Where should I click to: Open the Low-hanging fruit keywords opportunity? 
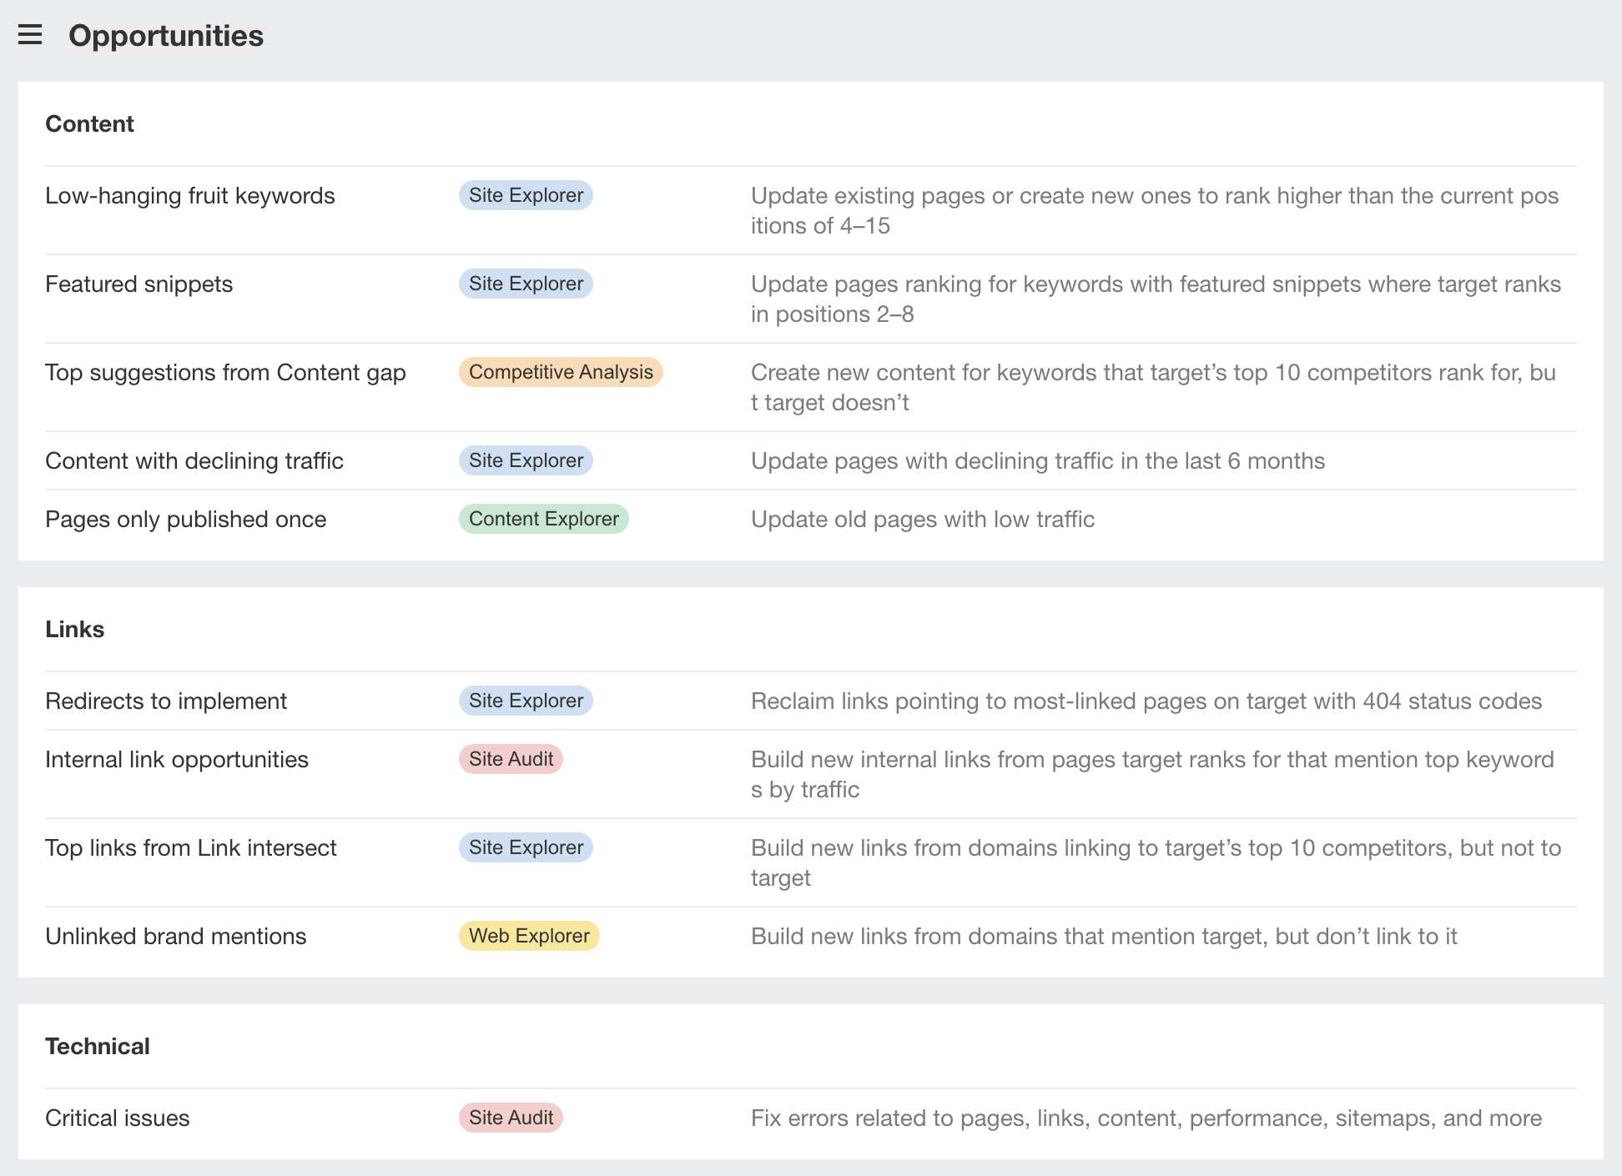pos(190,195)
